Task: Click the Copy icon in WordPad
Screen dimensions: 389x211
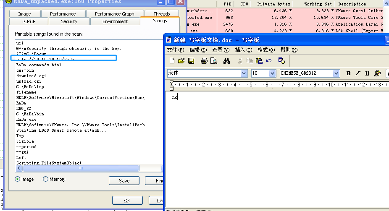Action: point(250,61)
